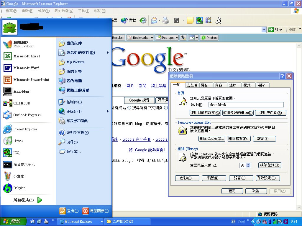The image size is (302, 226).
Task: Expand the 連線到 submenu
Action: point(108,111)
